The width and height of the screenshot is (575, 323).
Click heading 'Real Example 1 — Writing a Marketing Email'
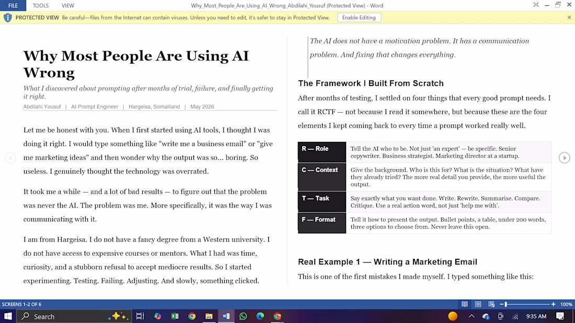[x=388, y=262]
